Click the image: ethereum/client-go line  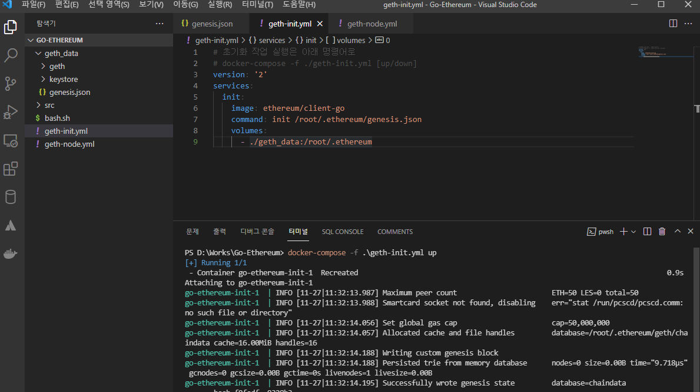pyautogui.click(x=288, y=108)
